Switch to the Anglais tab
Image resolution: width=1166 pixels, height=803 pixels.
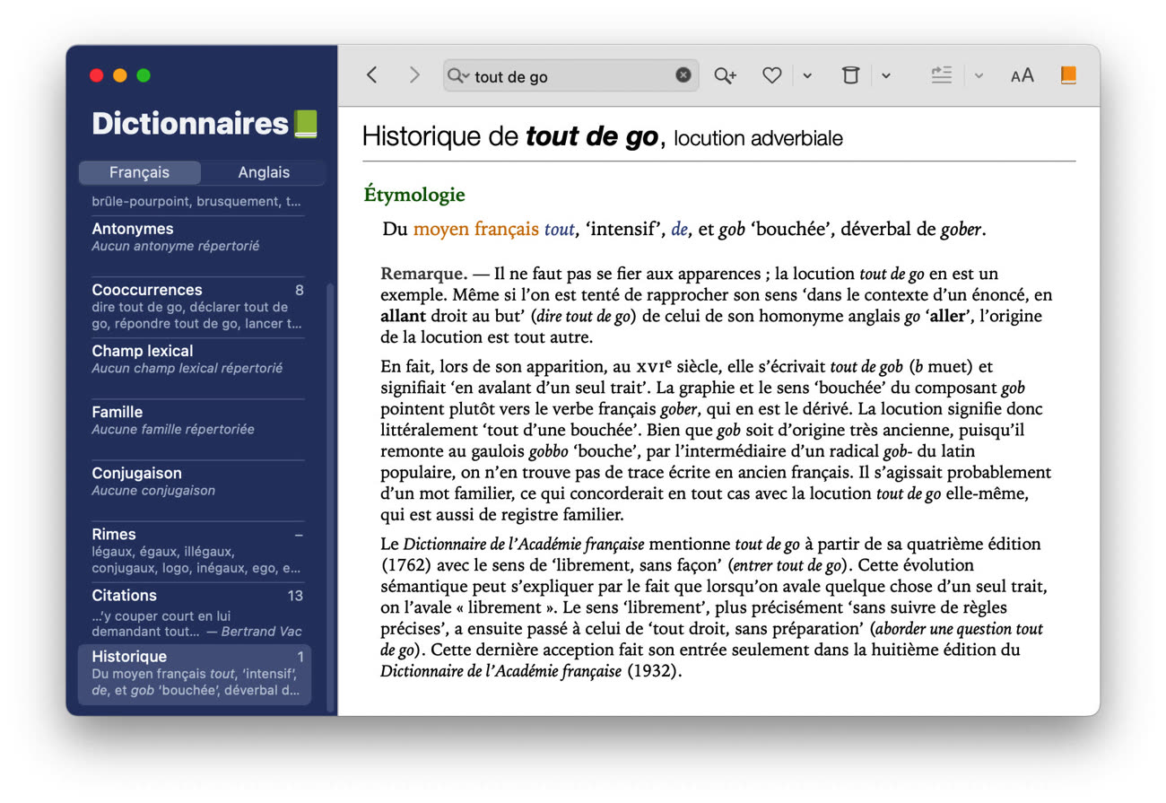click(264, 172)
